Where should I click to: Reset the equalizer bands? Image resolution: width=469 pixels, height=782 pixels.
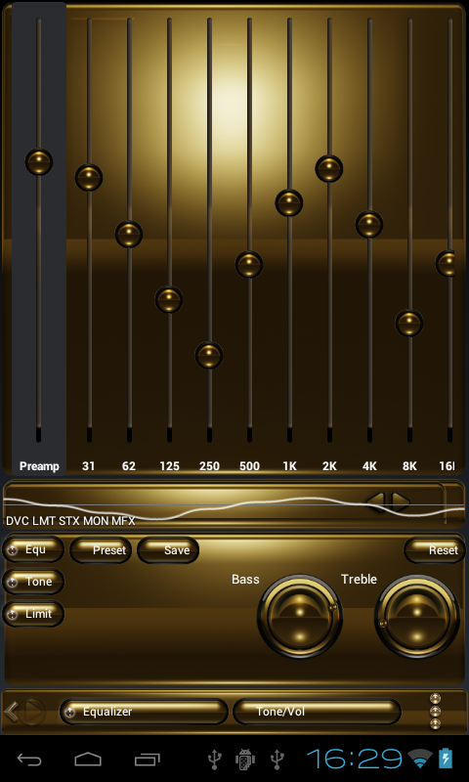click(x=434, y=550)
